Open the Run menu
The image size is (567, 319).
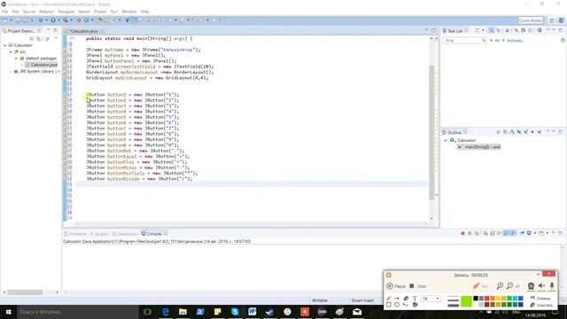pyautogui.click(x=114, y=12)
